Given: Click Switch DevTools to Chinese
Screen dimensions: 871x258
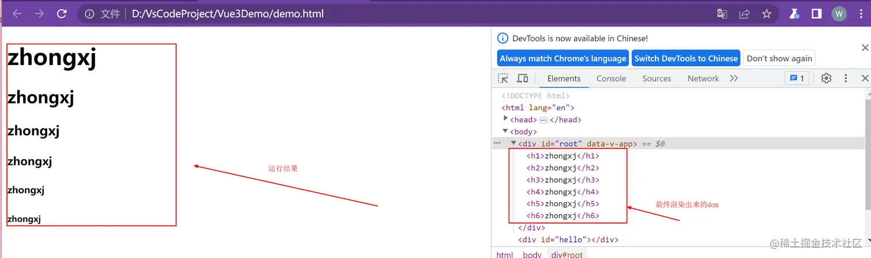Looking at the screenshot, I should (686, 58).
